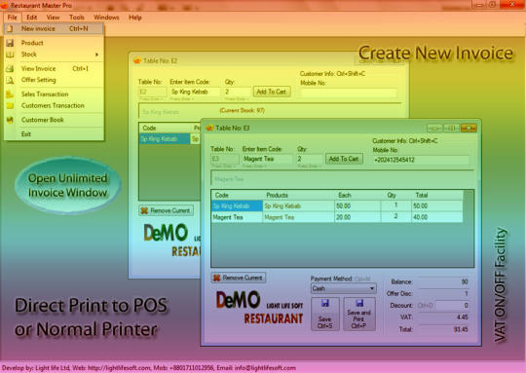Click the Balance value 90 field

coord(444,282)
